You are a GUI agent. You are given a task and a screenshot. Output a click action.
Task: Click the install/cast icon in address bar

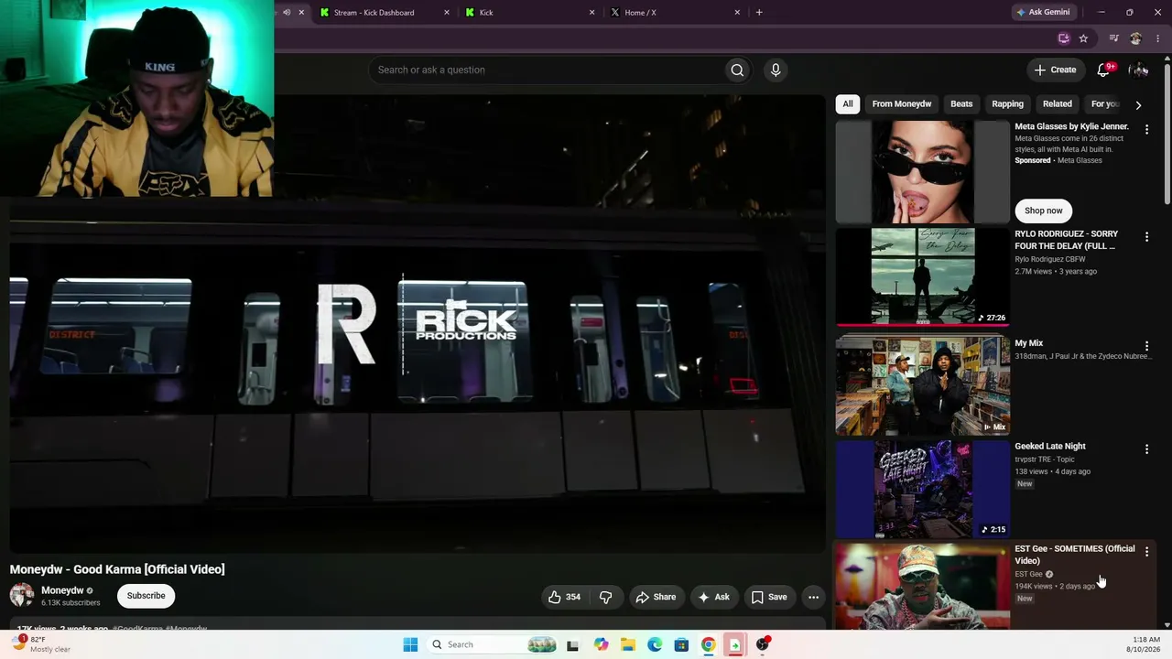(1063, 38)
